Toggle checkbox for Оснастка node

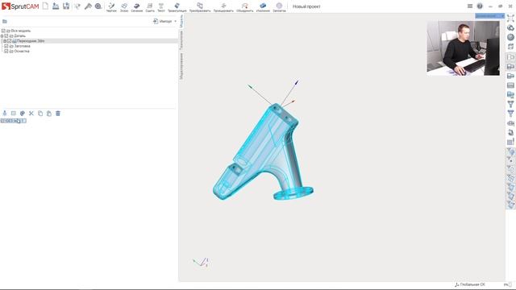click(6, 52)
